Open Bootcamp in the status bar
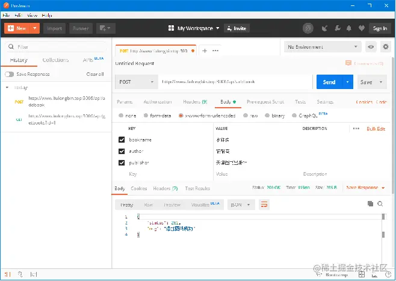Viewport: 396px width, 281px height. pyautogui.click(x=333, y=275)
